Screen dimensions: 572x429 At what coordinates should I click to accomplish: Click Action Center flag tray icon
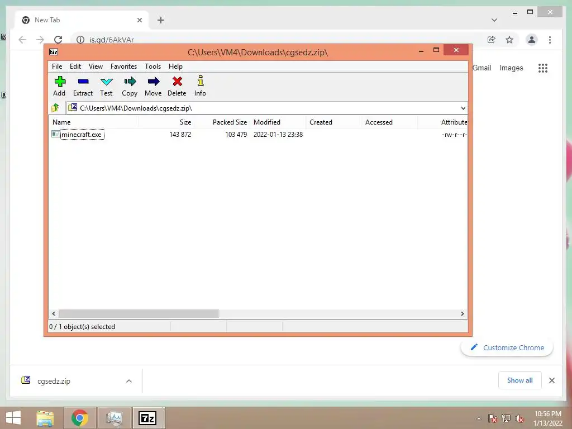tap(493, 418)
